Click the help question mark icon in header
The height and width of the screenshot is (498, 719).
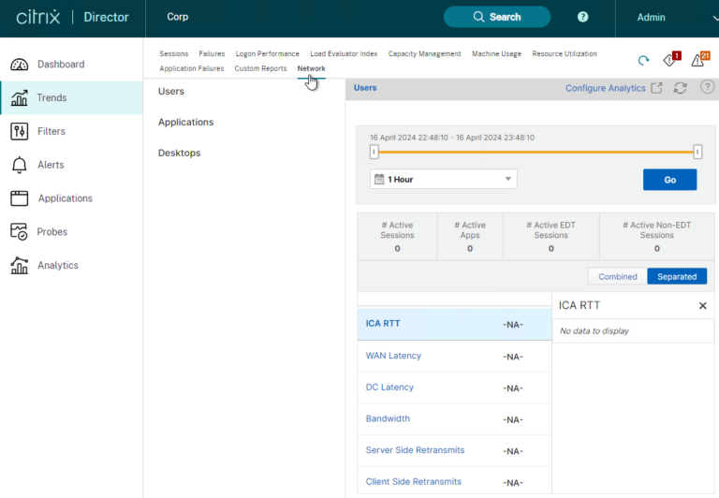(583, 17)
